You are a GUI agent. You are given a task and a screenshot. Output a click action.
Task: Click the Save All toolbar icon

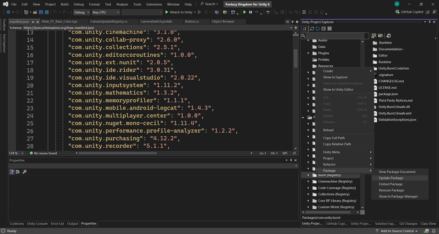click(47, 12)
